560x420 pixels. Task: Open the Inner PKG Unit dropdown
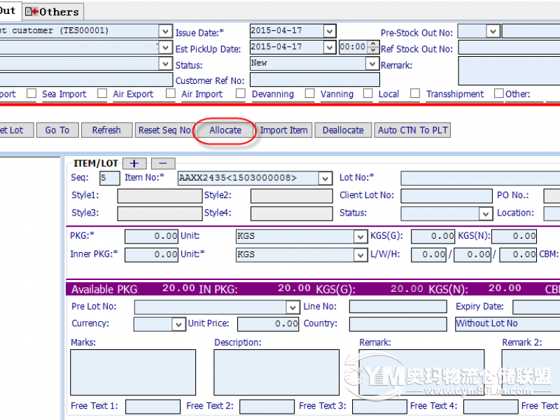click(360, 255)
